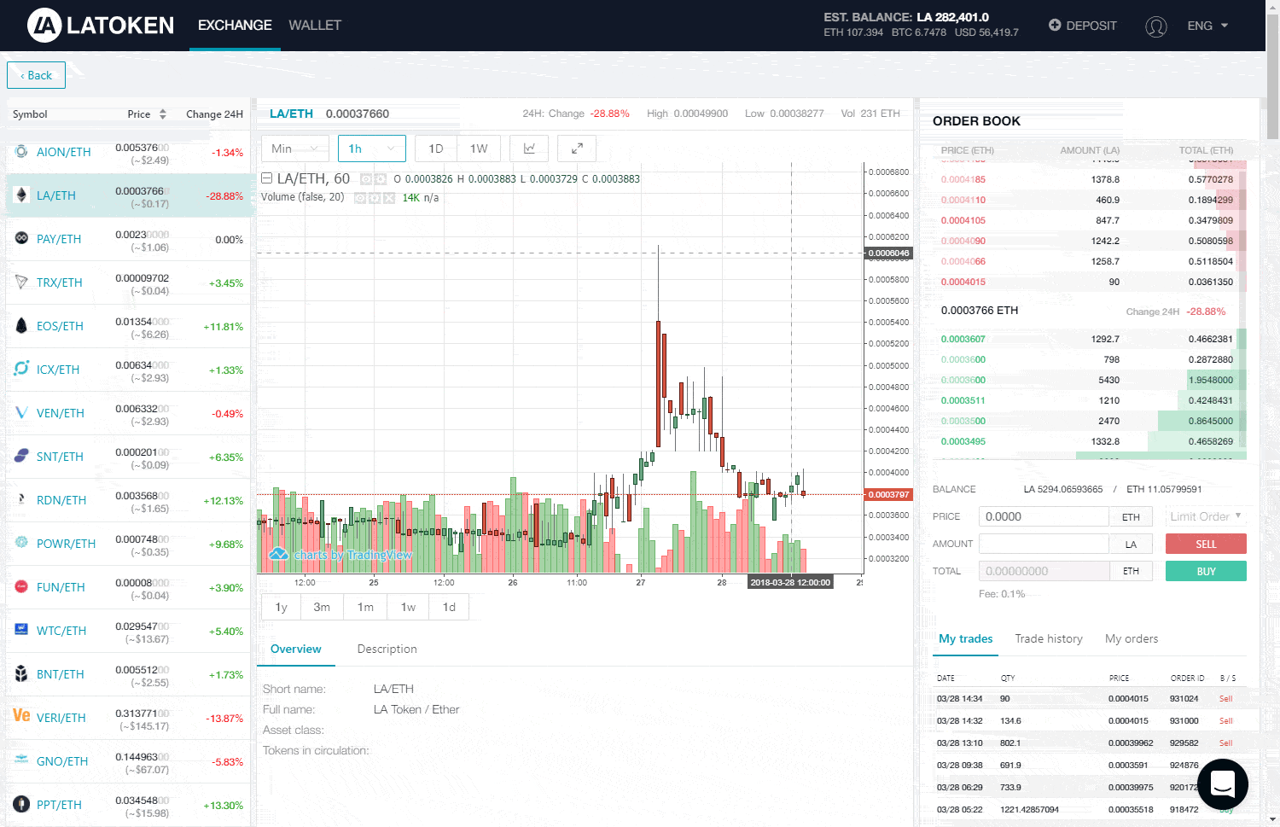
Task: Open the Limit Order type dropdown
Action: pos(1206,516)
